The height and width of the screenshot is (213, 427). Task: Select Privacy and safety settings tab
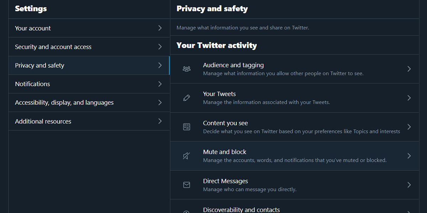click(39, 65)
